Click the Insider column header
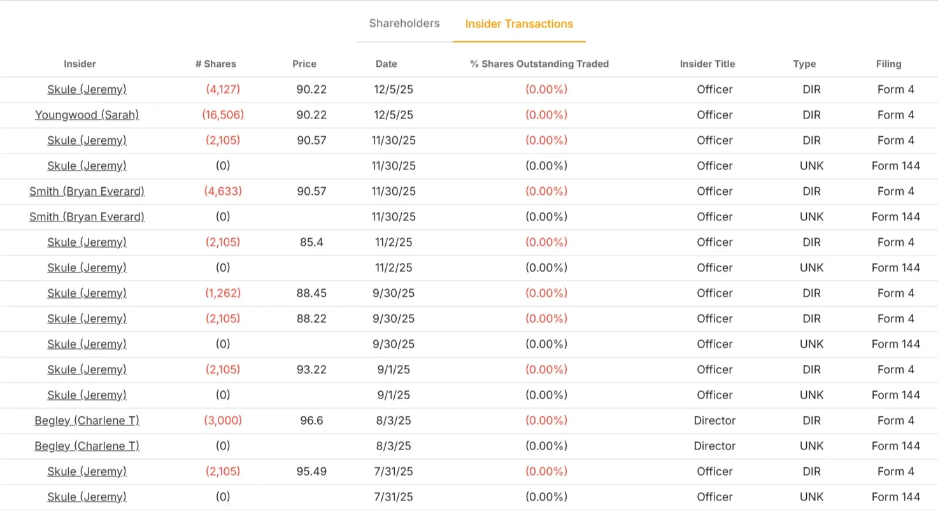The width and height of the screenshot is (938, 510). pyautogui.click(x=80, y=64)
